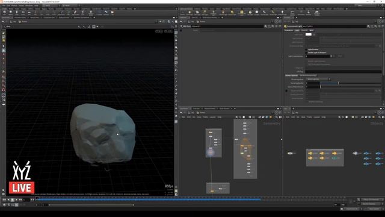385x217 pixels.
Task: Select the Ambient Light shelf tool
Action: click(282, 13)
